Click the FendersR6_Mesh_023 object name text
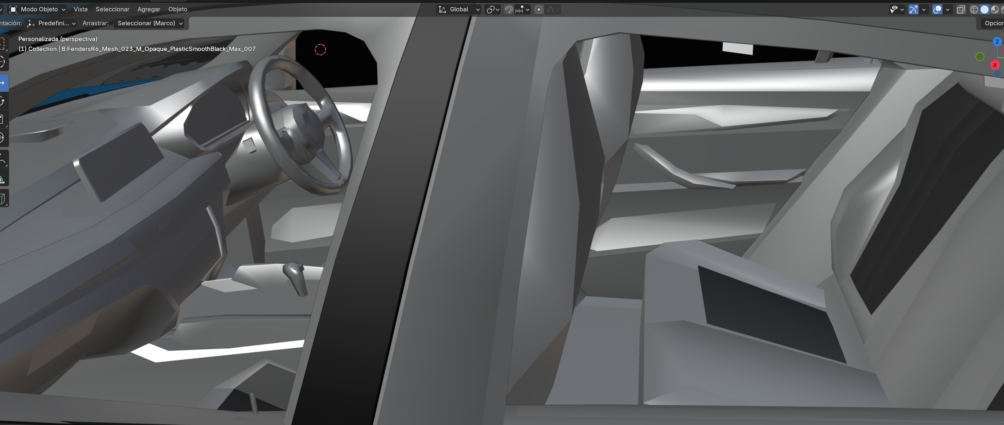Screen dimensions: 1004x425 158,49
